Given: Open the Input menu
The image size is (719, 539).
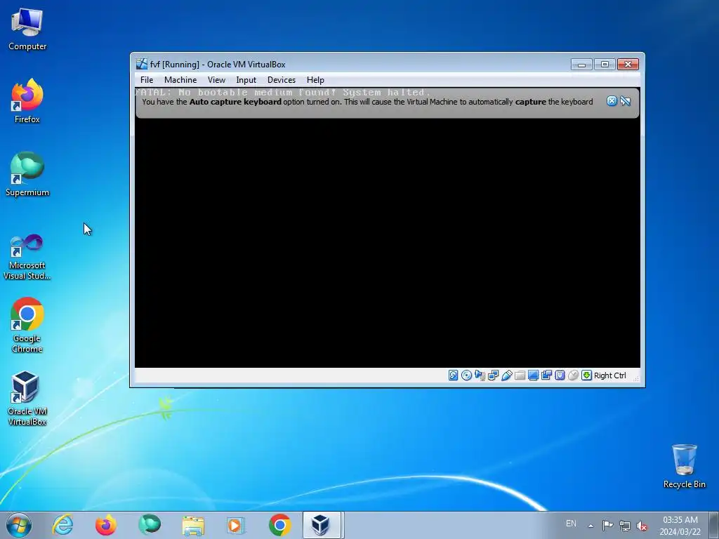Looking at the screenshot, I should [x=246, y=80].
